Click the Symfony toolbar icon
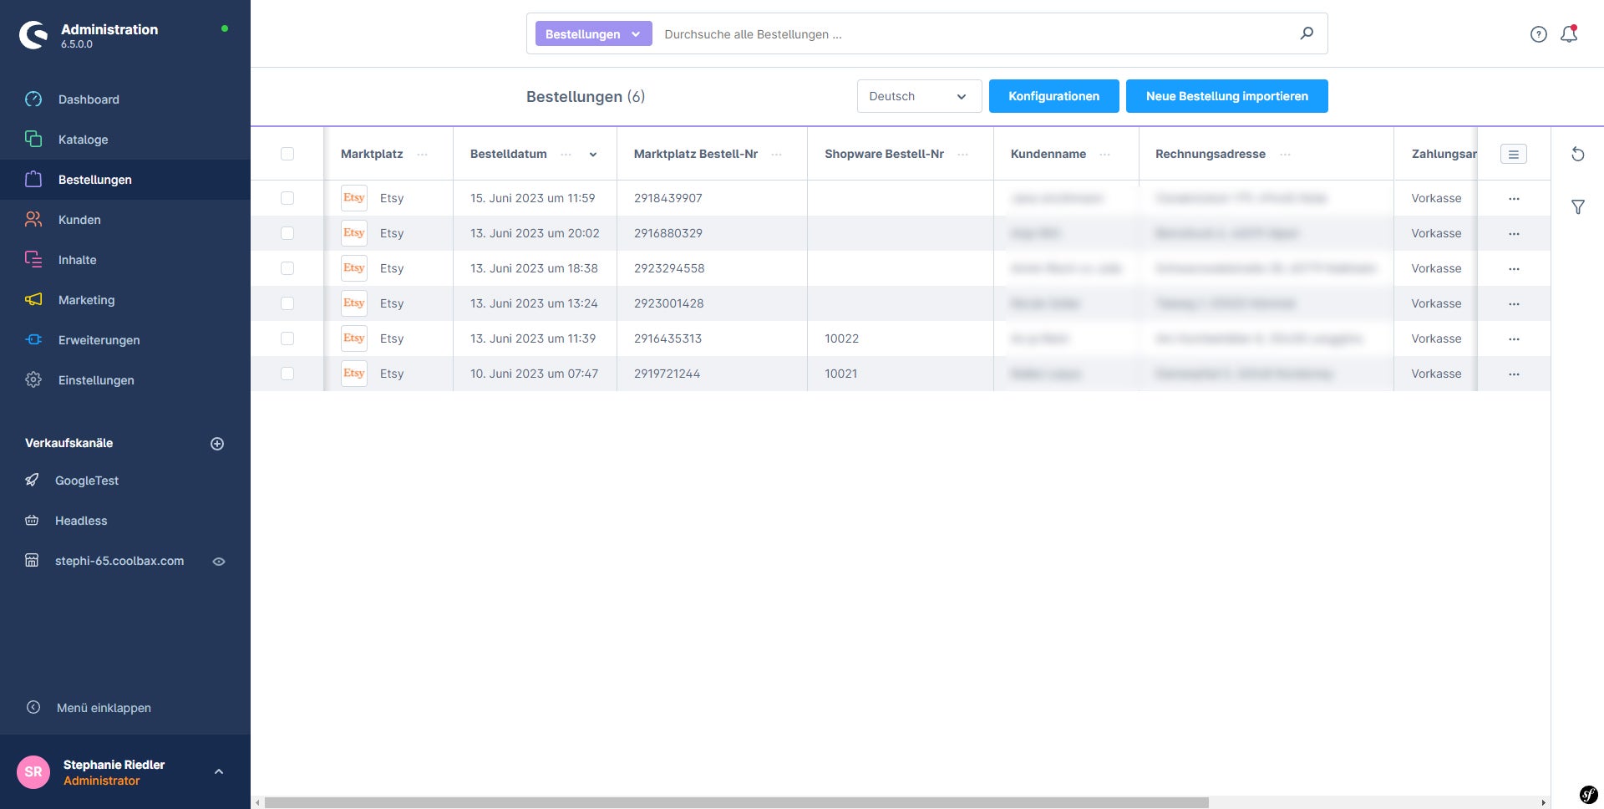Screen dimensions: 1604x809 (x=1589, y=794)
